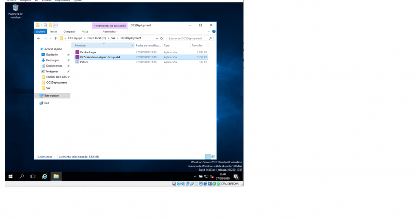Screen dimensions: 417x221
Task: Go up one folder level arrow
Action: [55, 38]
